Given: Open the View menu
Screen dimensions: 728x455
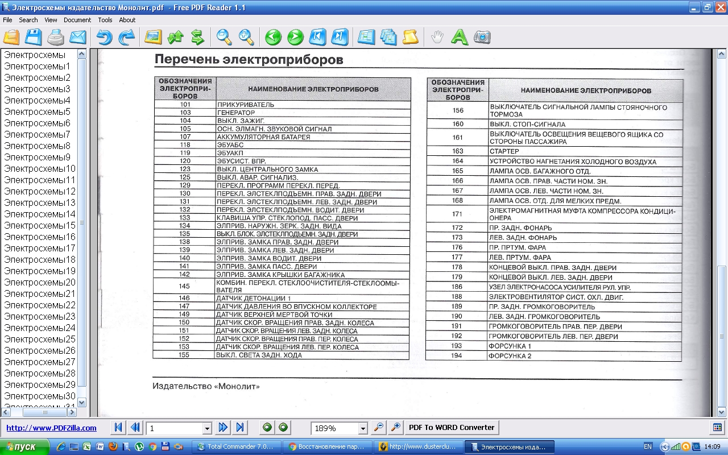Looking at the screenshot, I should (x=51, y=20).
